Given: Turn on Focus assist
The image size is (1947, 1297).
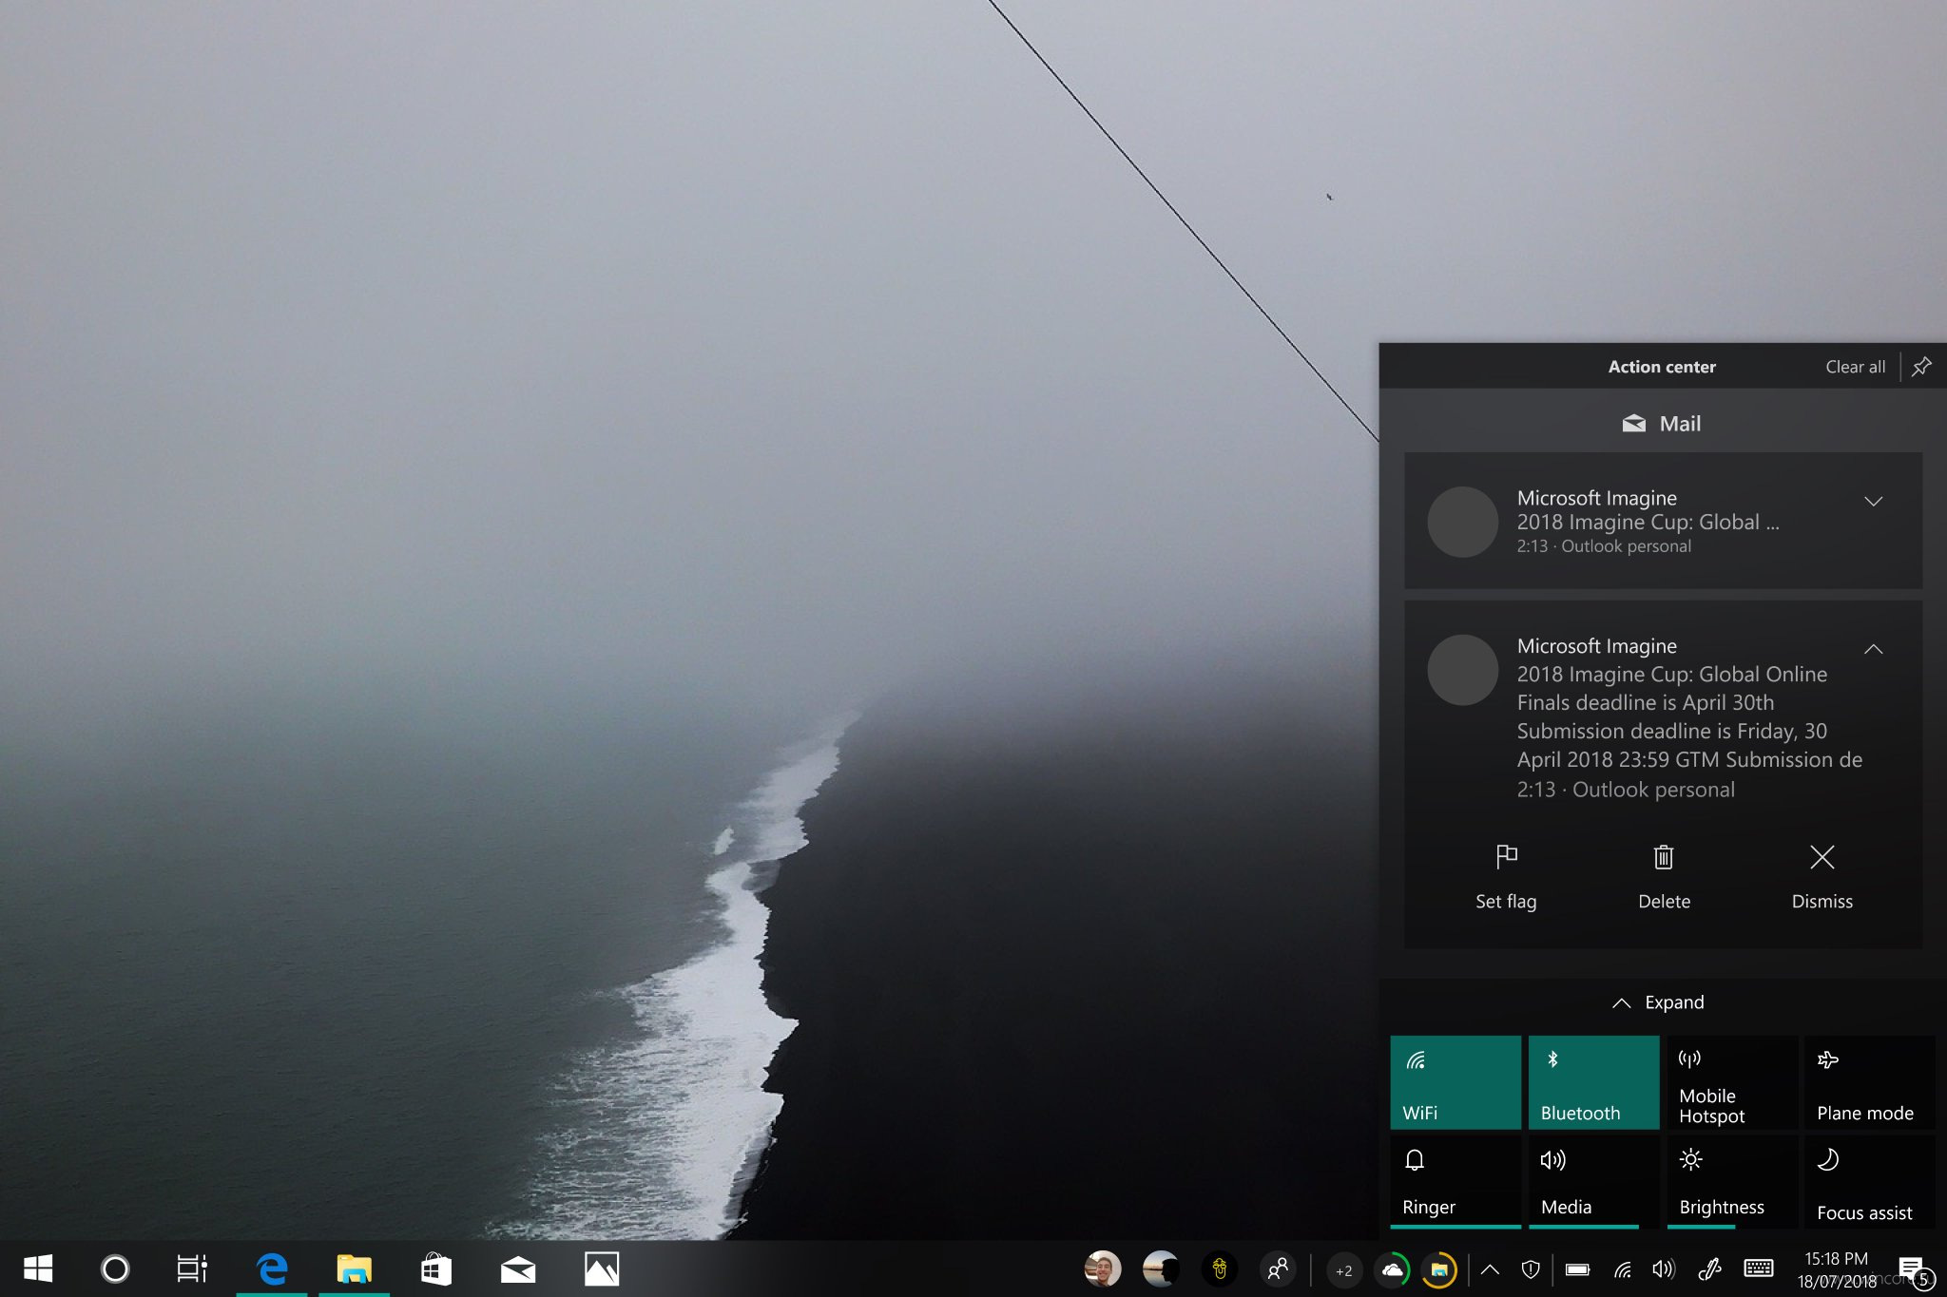Looking at the screenshot, I should 1870,1182.
